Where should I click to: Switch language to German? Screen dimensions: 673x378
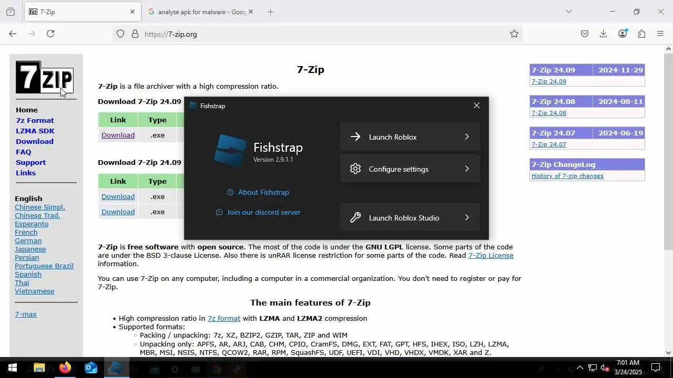pyautogui.click(x=28, y=240)
